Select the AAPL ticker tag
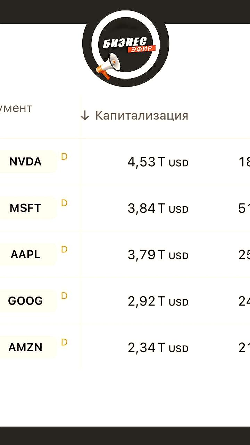This screenshot has width=250, height=445. coord(26,254)
